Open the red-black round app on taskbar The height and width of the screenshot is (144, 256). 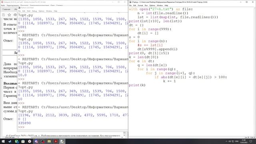[x=43, y=141]
